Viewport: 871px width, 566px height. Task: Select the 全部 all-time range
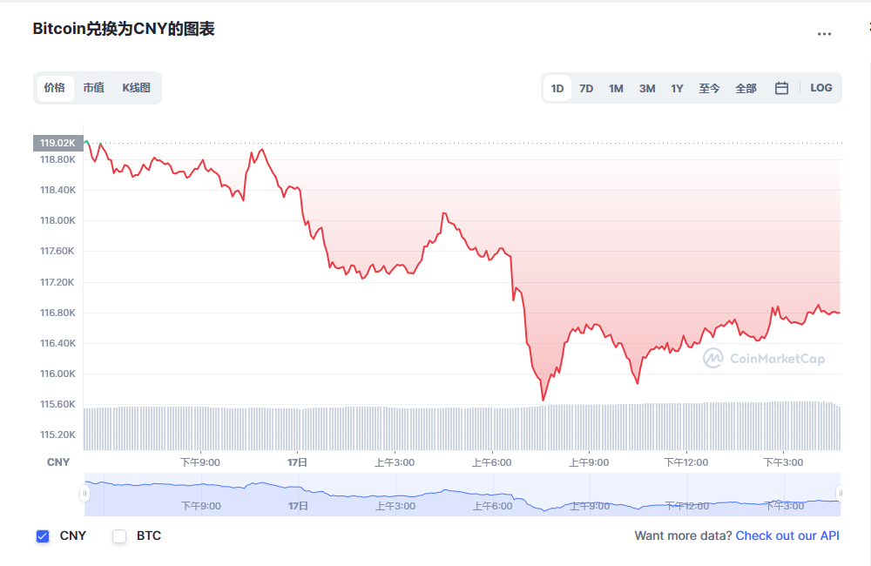[x=746, y=88]
